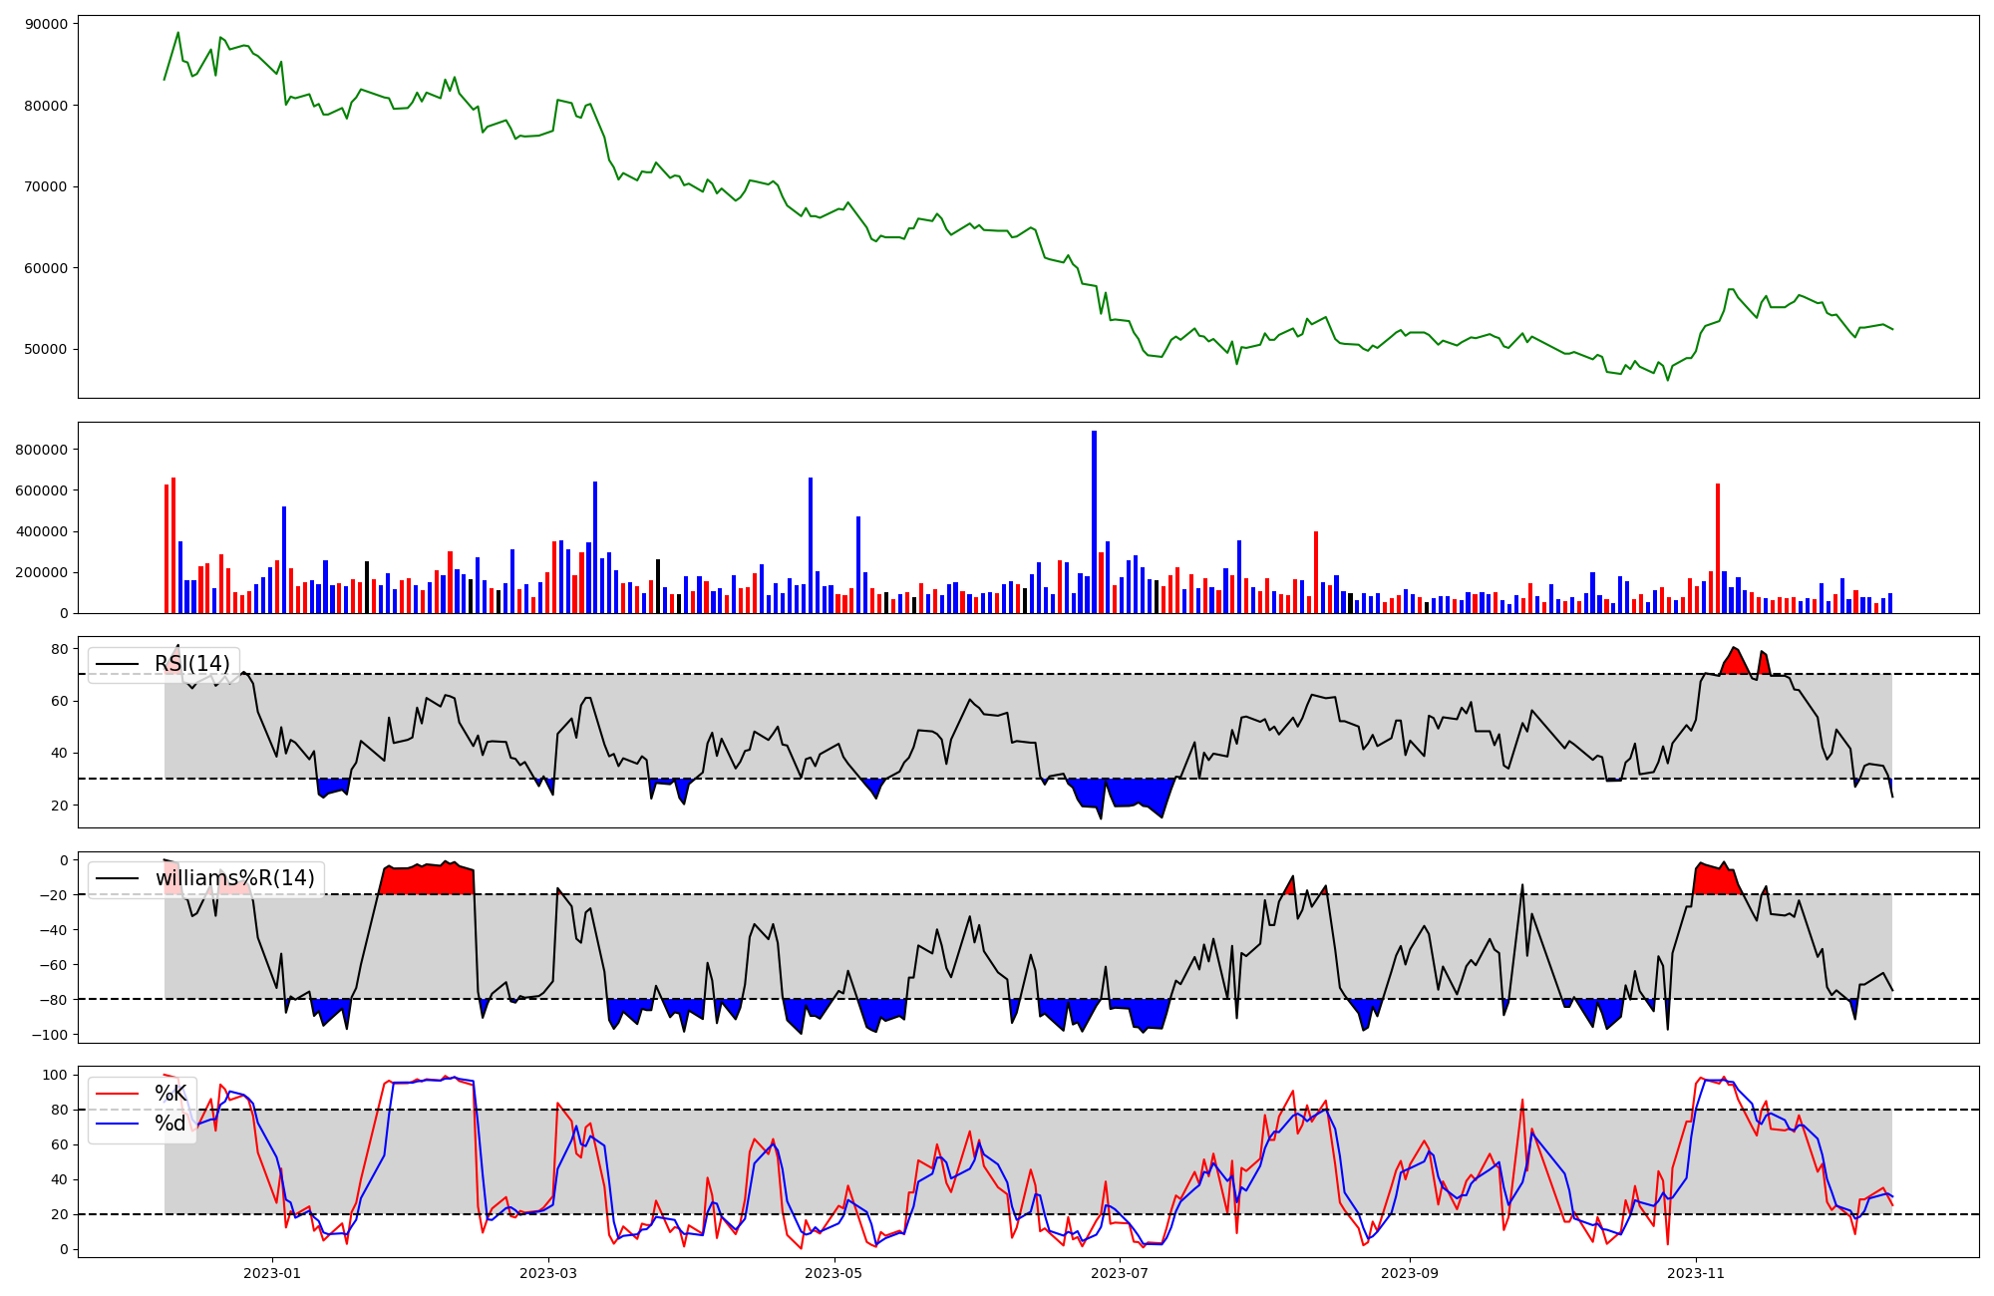
Task: Click the williams%R(14) legend label
Action: coord(234,878)
